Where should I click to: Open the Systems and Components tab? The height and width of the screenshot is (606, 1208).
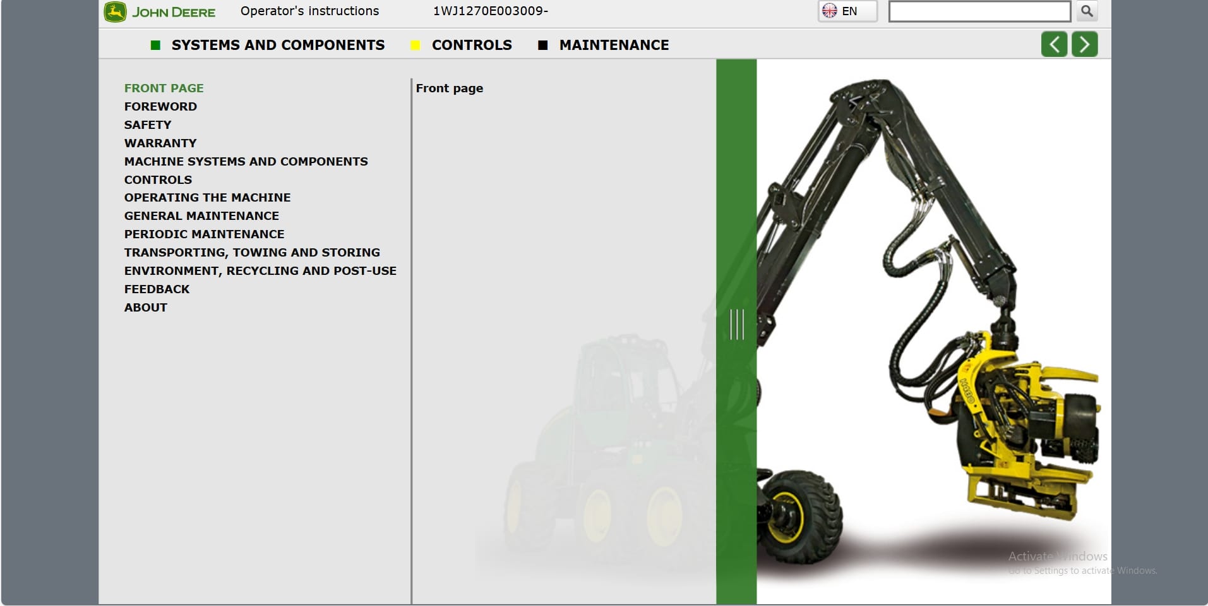(x=278, y=45)
